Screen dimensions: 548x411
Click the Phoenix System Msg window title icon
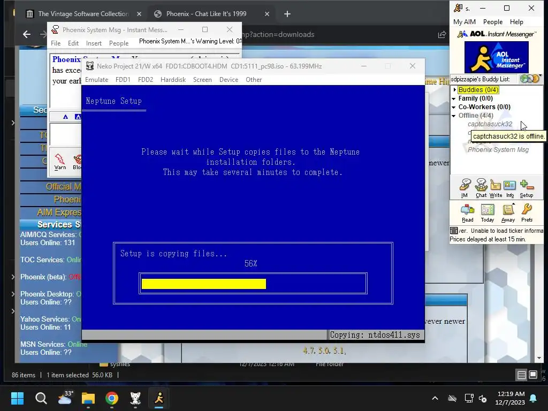[x=55, y=30]
